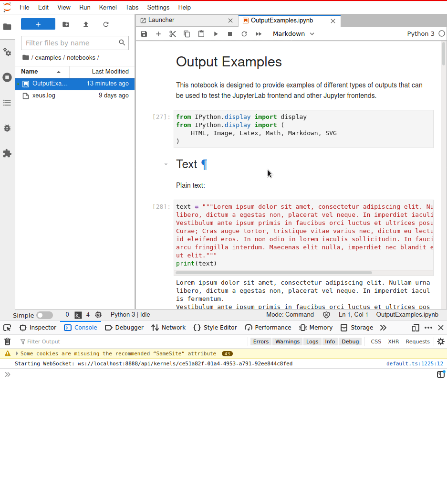447x480 pixels.
Task: Open the Kernel menu
Action: point(108,7)
